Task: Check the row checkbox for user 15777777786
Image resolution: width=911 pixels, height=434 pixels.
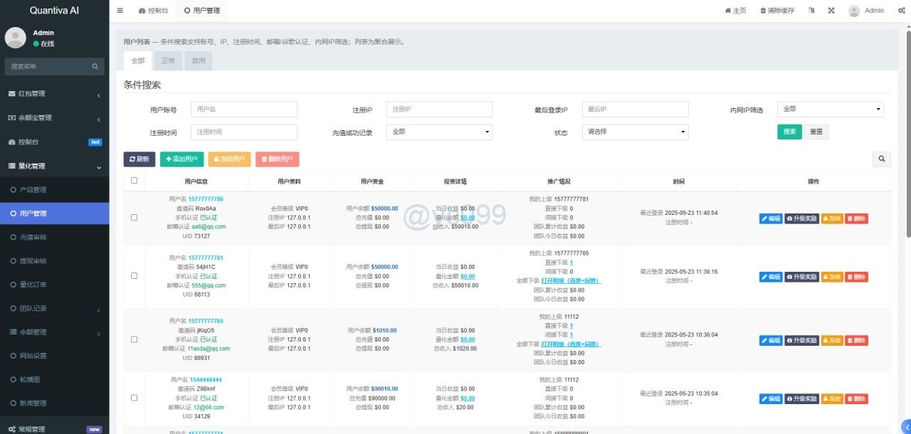Action: (134, 218)
